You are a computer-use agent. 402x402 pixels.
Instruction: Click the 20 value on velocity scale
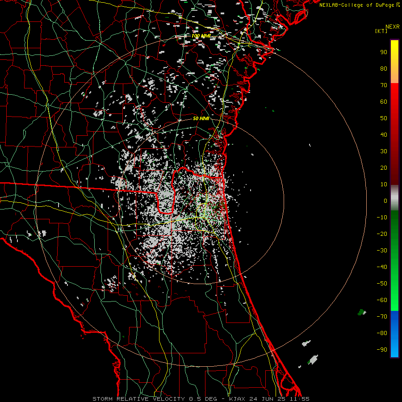point(384,168)
